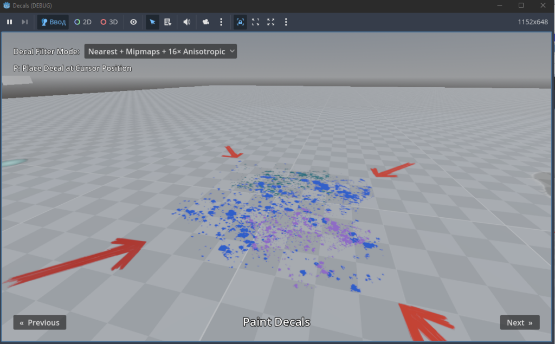The height and width of the screenshot is (344, 555).
Task: Advance to the next frame
Action: point(24,22)
